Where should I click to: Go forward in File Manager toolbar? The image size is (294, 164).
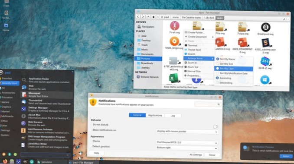(x=143, y=17)
